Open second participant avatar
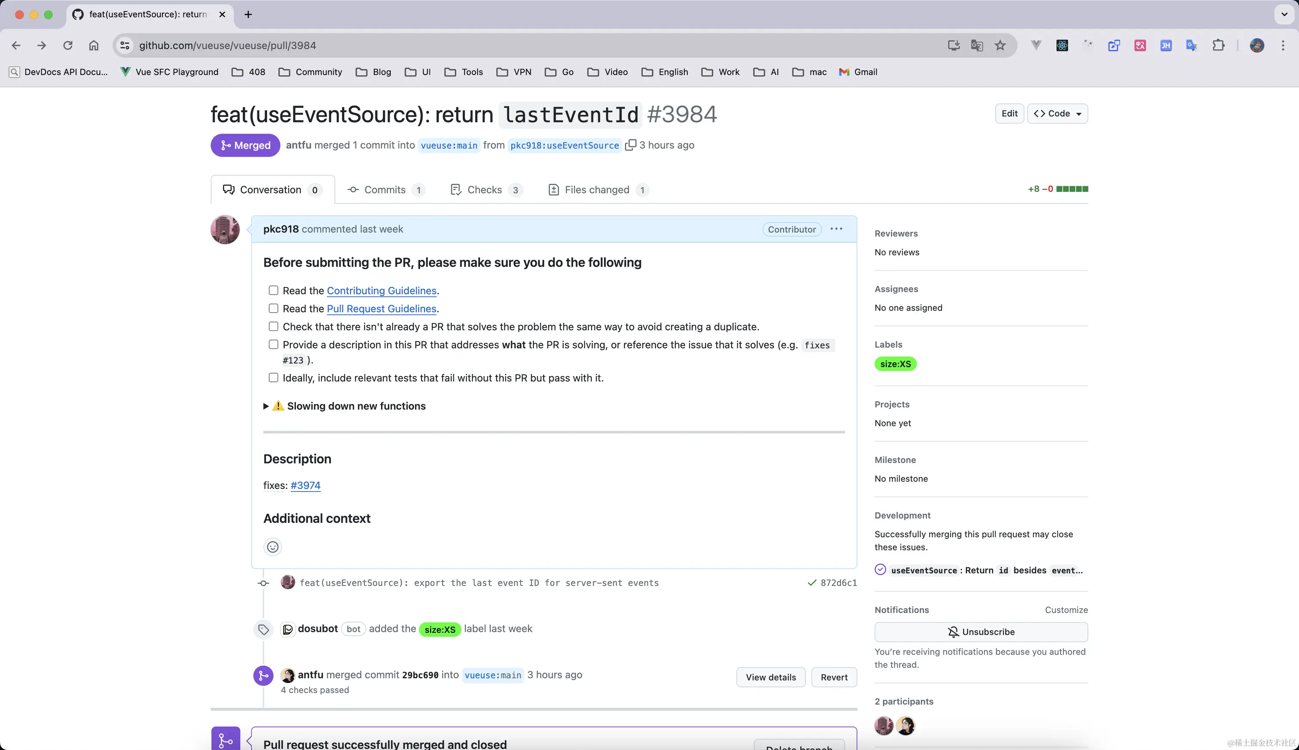 point(906,725)
